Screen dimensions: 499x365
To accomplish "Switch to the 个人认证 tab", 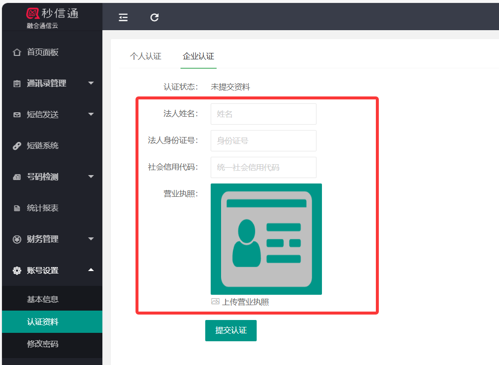I will pyautogui.click(x=145, y=56).
